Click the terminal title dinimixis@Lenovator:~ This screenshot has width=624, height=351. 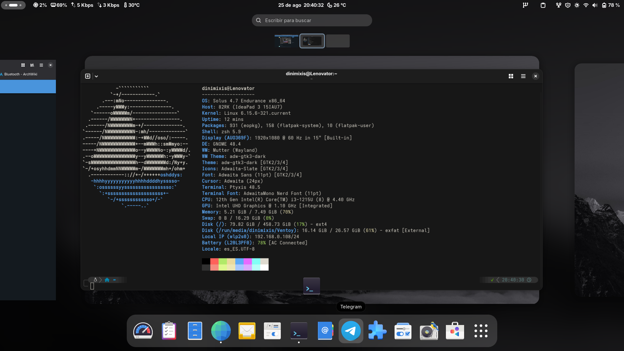click(311, 74)
